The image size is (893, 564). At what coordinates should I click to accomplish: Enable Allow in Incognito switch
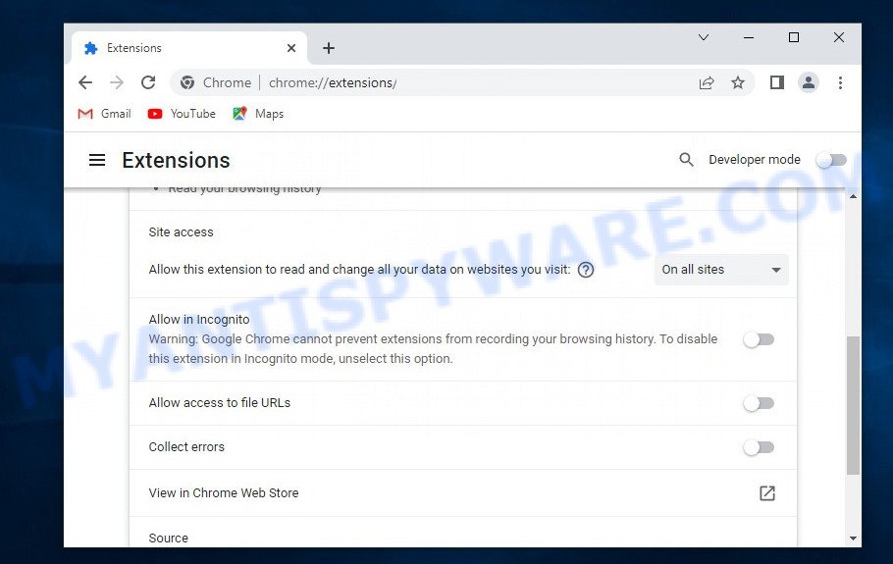759,339
